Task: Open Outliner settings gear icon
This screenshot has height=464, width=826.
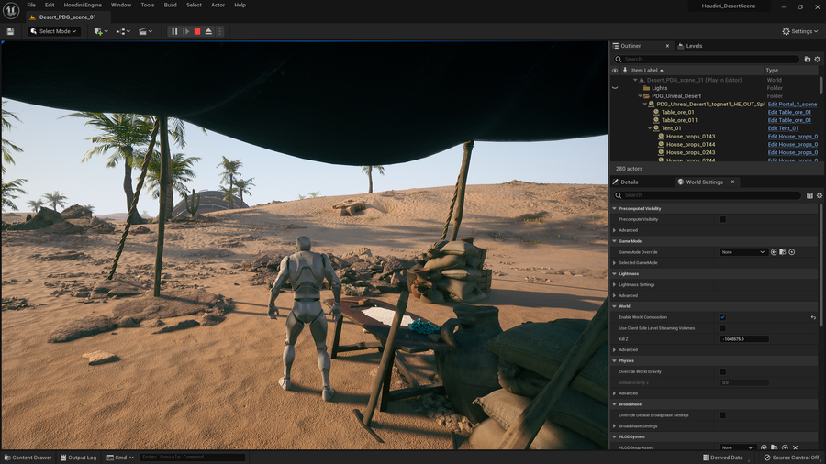Action: tap(817, 59)
